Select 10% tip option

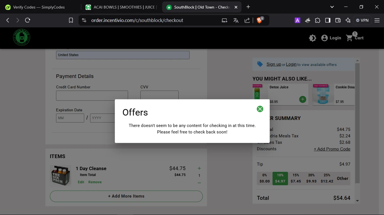280,178
